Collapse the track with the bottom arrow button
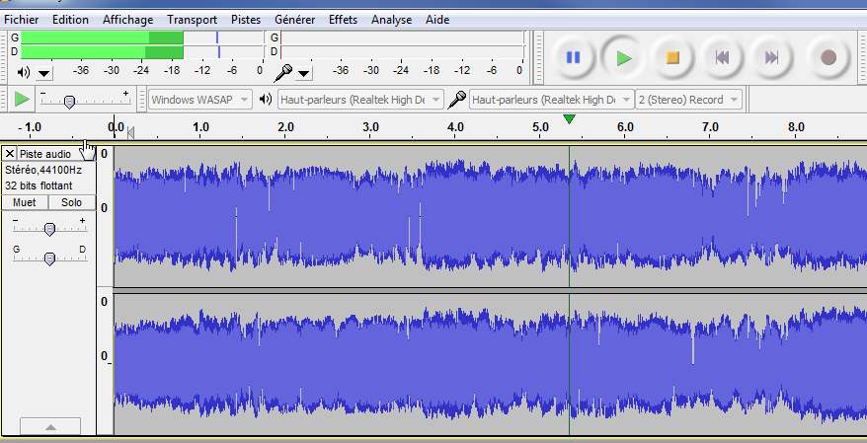Screen dimensions: 867x443 click(50, 426)
